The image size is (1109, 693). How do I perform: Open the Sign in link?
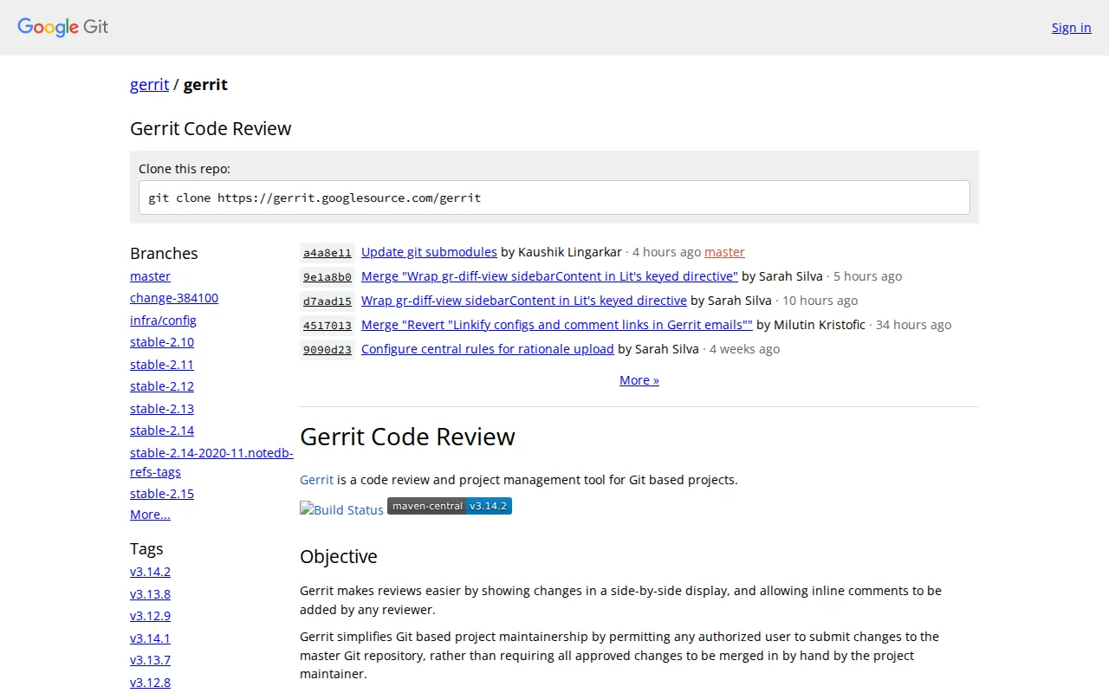point(1071,27)
